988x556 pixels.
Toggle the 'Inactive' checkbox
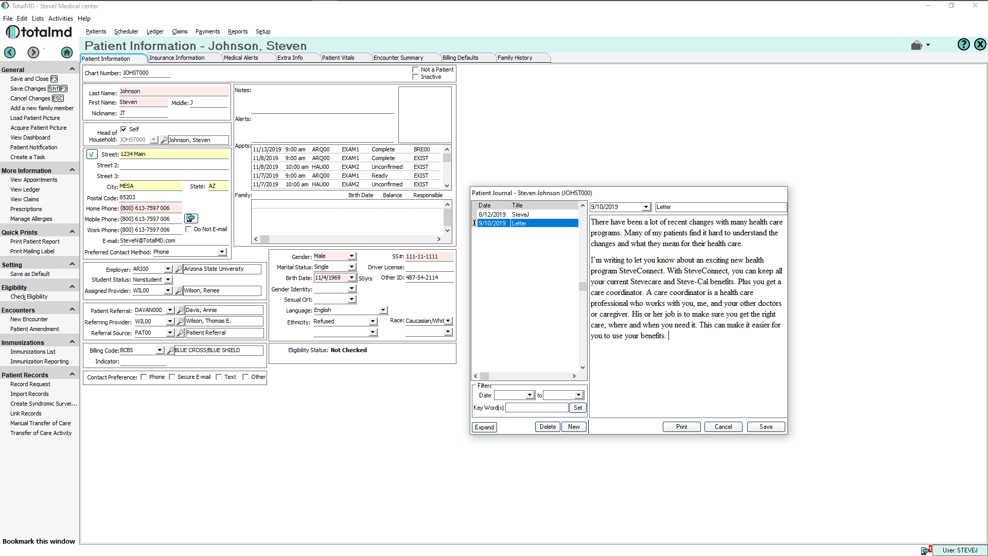click(415, 76)
